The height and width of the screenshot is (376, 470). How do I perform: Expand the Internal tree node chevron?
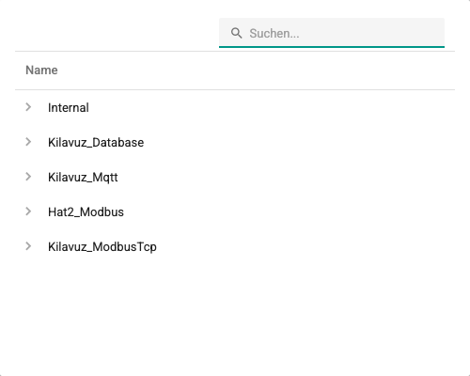(x=28, y=107)
